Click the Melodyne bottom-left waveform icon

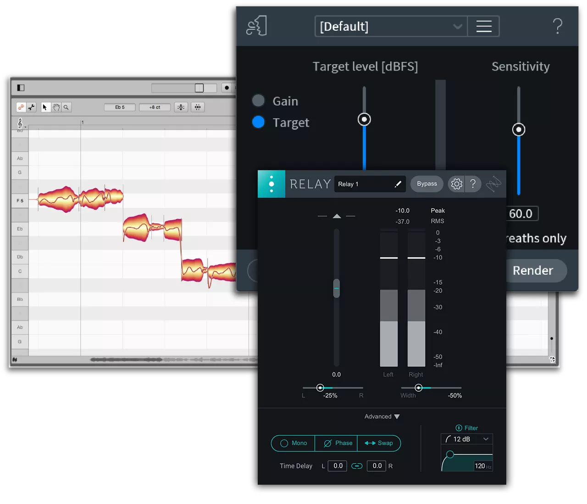pyautogui.click(x=15, y=360)
